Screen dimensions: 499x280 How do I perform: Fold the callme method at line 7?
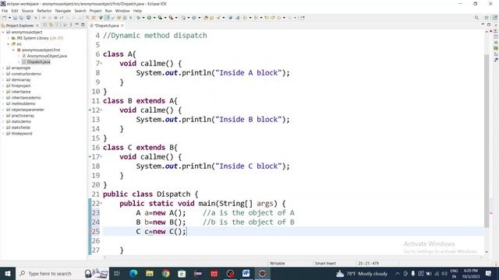[x=101, y=64]
